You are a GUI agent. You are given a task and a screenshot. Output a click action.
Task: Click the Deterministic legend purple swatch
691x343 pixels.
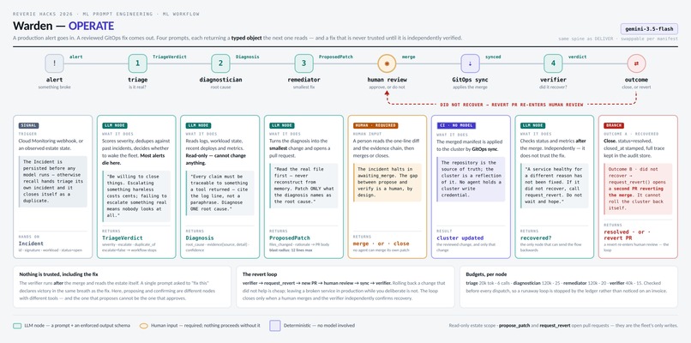pos(275,326)
